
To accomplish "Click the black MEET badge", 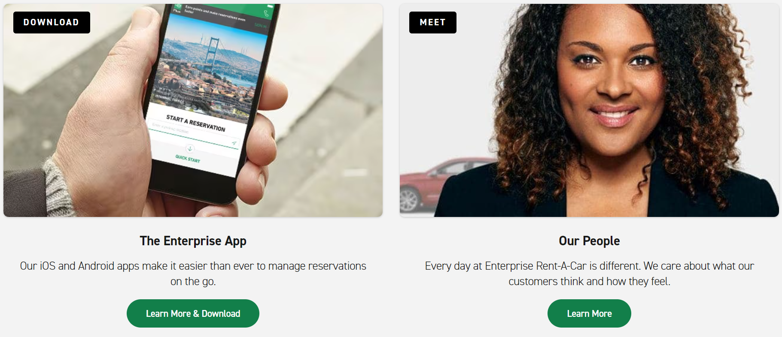I will (x=432, y=22).
